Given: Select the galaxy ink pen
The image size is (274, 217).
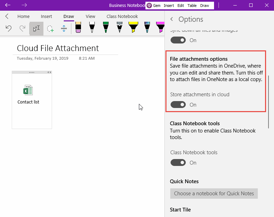Looking at the screenshot, I should coord(147,27).
